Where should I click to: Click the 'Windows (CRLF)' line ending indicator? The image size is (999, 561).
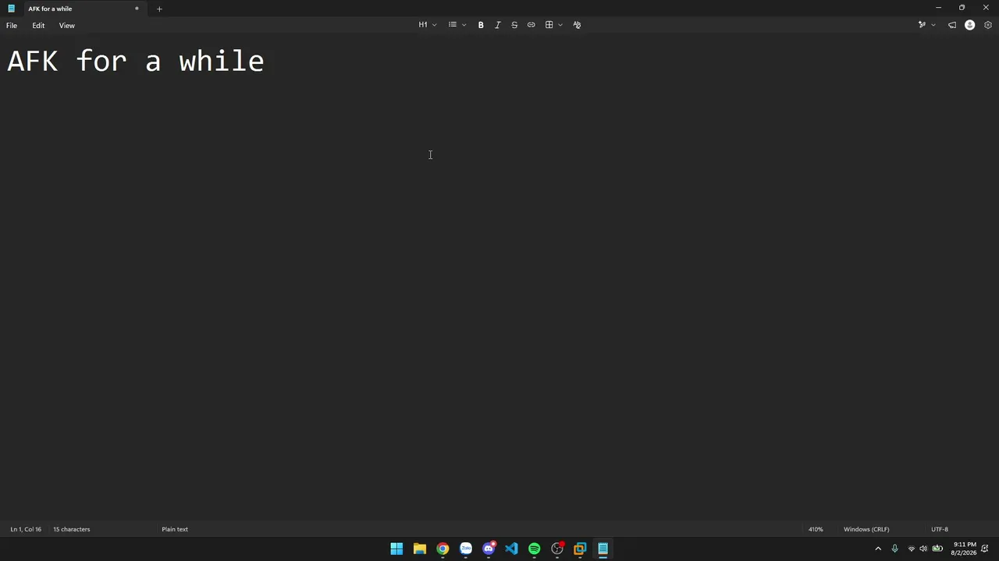point(866,529)
